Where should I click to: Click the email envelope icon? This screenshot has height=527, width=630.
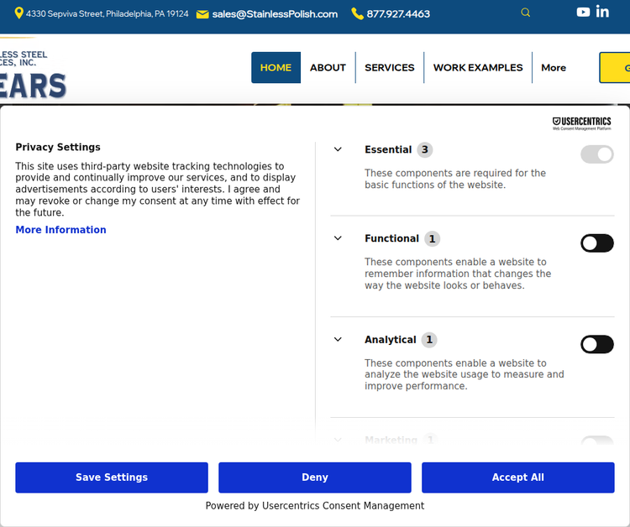[202, 14]
